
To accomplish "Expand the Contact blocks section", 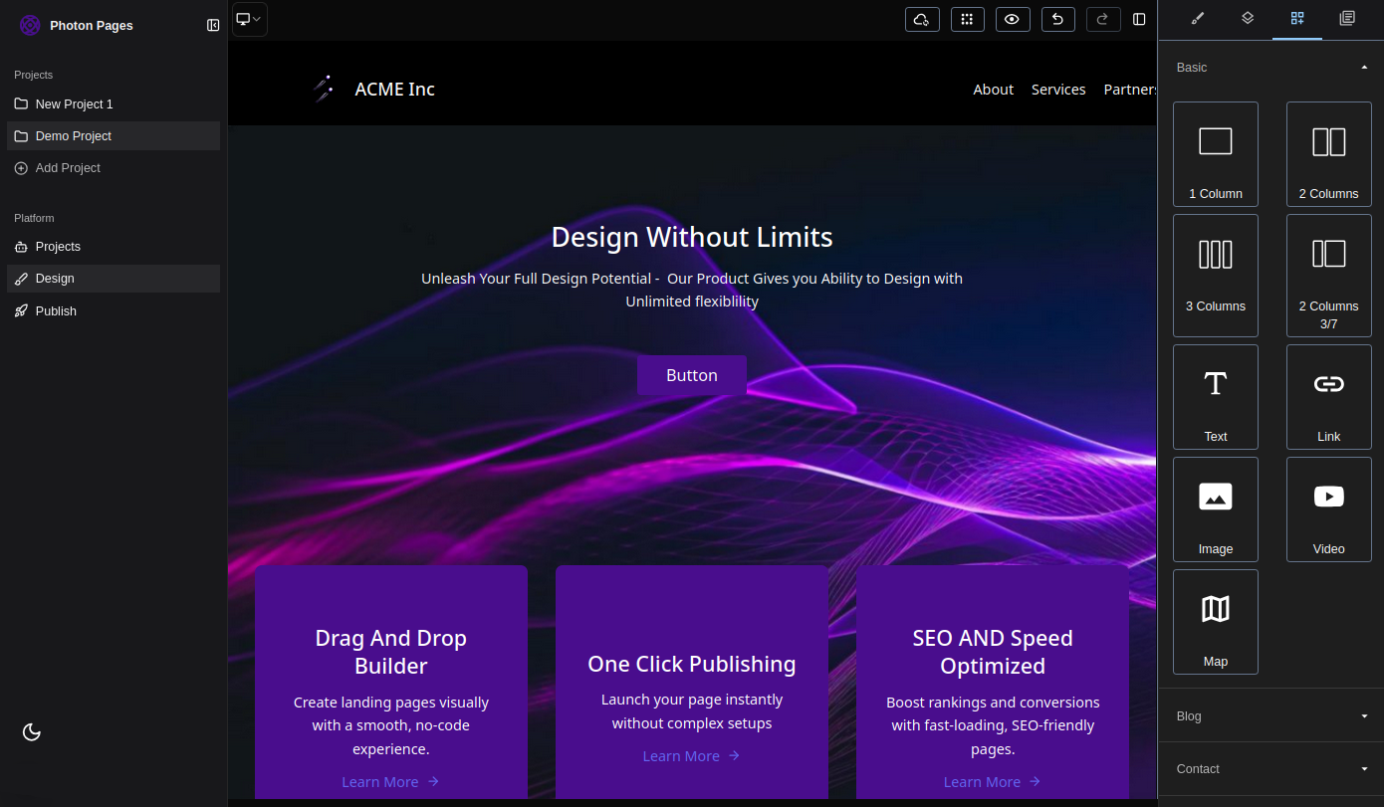I will coord(1269,768).
